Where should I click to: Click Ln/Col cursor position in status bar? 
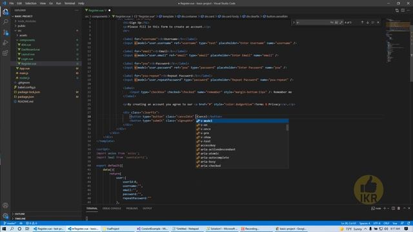(348, 224)
